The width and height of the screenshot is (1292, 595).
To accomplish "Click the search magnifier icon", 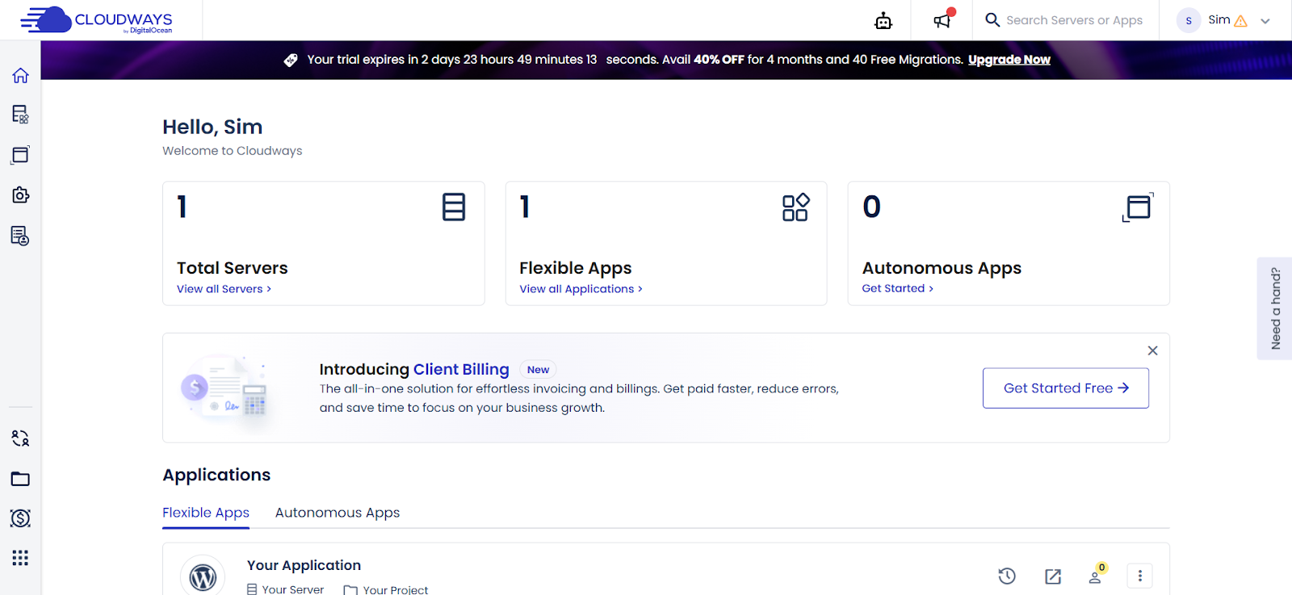I will pos(993,20).
